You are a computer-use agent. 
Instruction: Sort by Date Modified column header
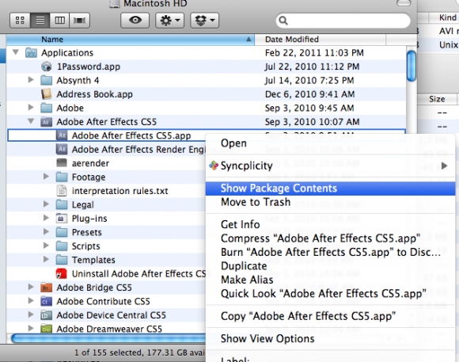click(320, 40)
